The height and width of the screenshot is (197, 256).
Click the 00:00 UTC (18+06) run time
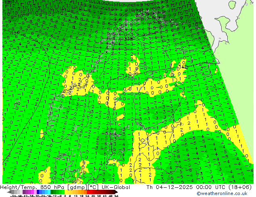click(x=224, y=187)
